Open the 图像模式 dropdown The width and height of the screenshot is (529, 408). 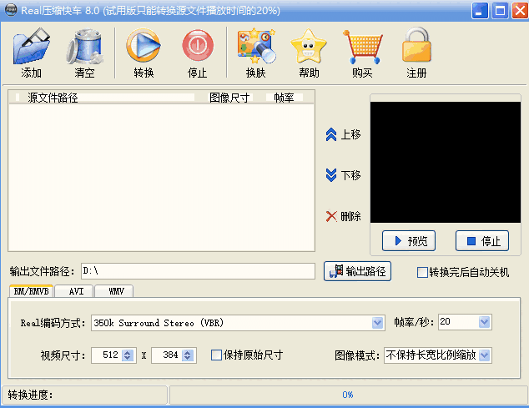point(484,355)
